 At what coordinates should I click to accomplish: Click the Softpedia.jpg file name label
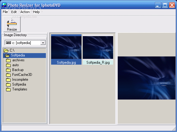pos(66,63)
